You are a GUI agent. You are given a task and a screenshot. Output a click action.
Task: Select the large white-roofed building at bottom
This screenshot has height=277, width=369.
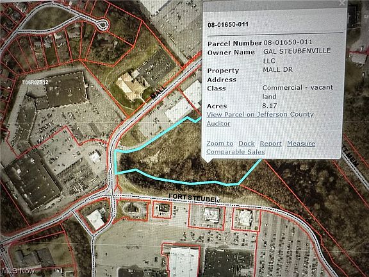183,261
